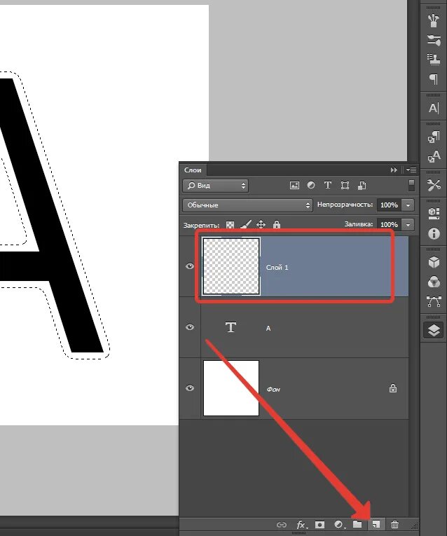Open the Непрозрачность slider arrow
The image size is (447, 536).
coord(408,205)
